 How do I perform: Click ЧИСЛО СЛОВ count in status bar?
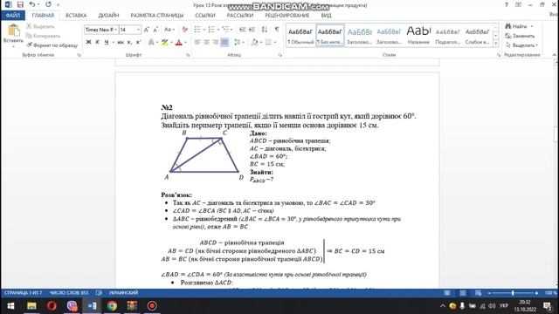pos(69,293)
